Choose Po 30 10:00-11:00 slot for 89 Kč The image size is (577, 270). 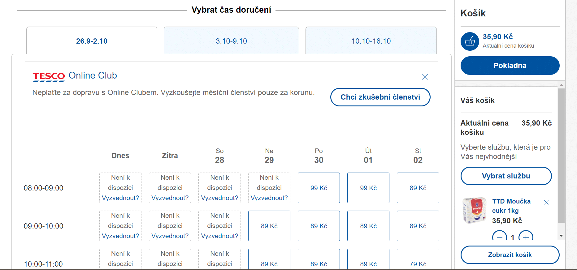(x=319, y=259)
